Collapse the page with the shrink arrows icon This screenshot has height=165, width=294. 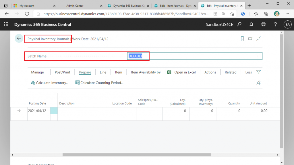click(x=259, y=39)
